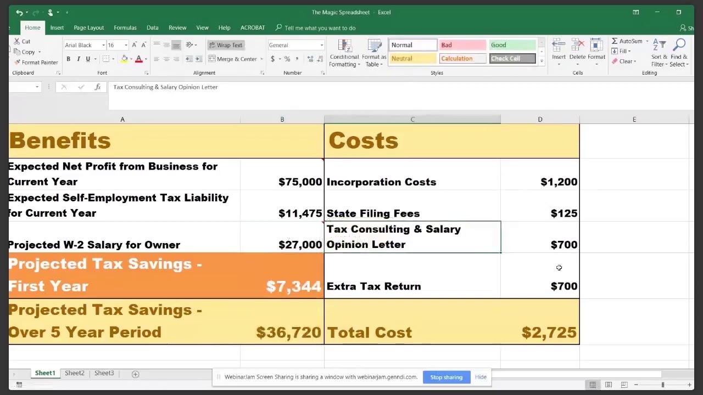Viewport: 703px width, 395px height.
Task: Open the font name dropdown
Action: click(103, 45)
